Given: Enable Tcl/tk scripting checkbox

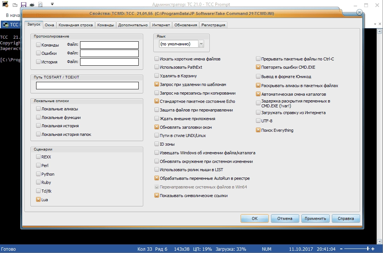Looking at the screenshot, I should click(38, 191).
